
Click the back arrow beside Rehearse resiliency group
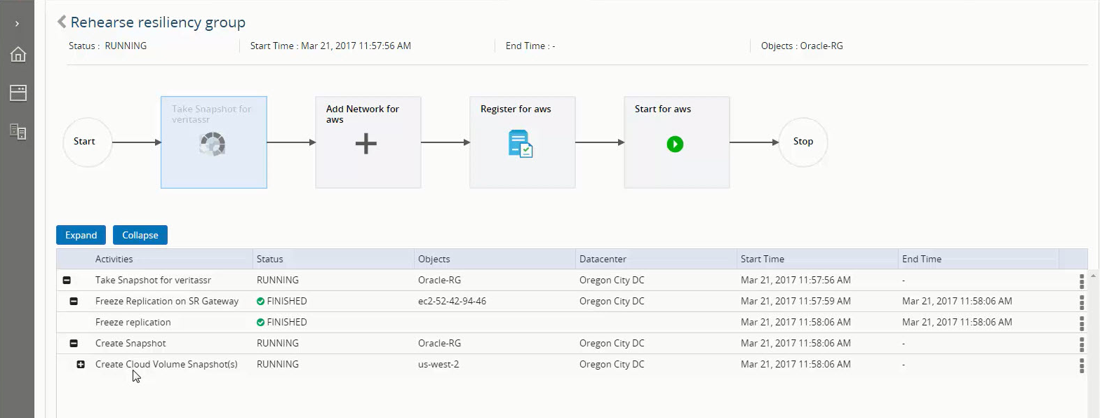(x=62, y=22)
